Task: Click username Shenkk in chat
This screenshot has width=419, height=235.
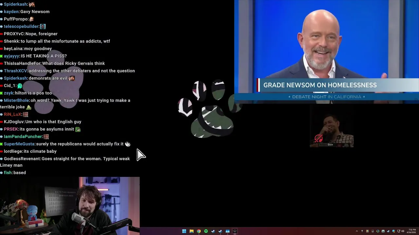Action: click(11, 41)
